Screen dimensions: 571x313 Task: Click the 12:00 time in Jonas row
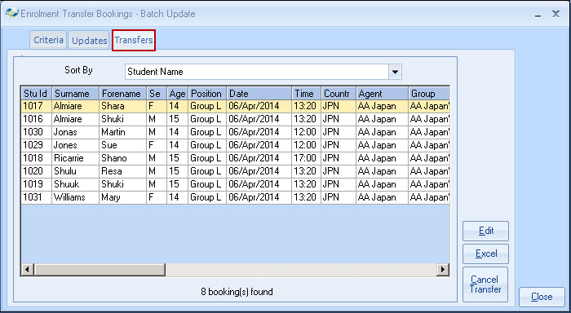pos(306,132)
